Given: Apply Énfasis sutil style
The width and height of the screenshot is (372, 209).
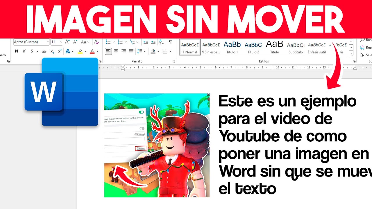Looking at the screenshot, I should [317, 47].
